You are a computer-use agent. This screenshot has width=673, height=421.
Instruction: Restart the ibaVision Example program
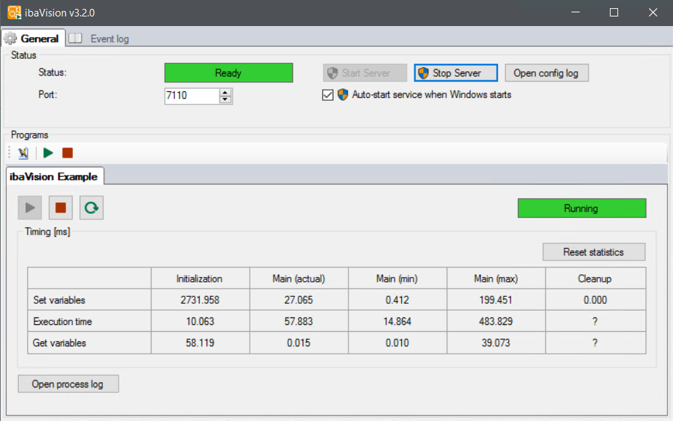pos(91,208)
